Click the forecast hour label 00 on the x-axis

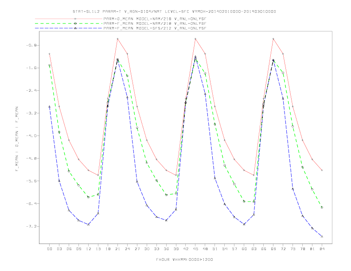point(50,249)
